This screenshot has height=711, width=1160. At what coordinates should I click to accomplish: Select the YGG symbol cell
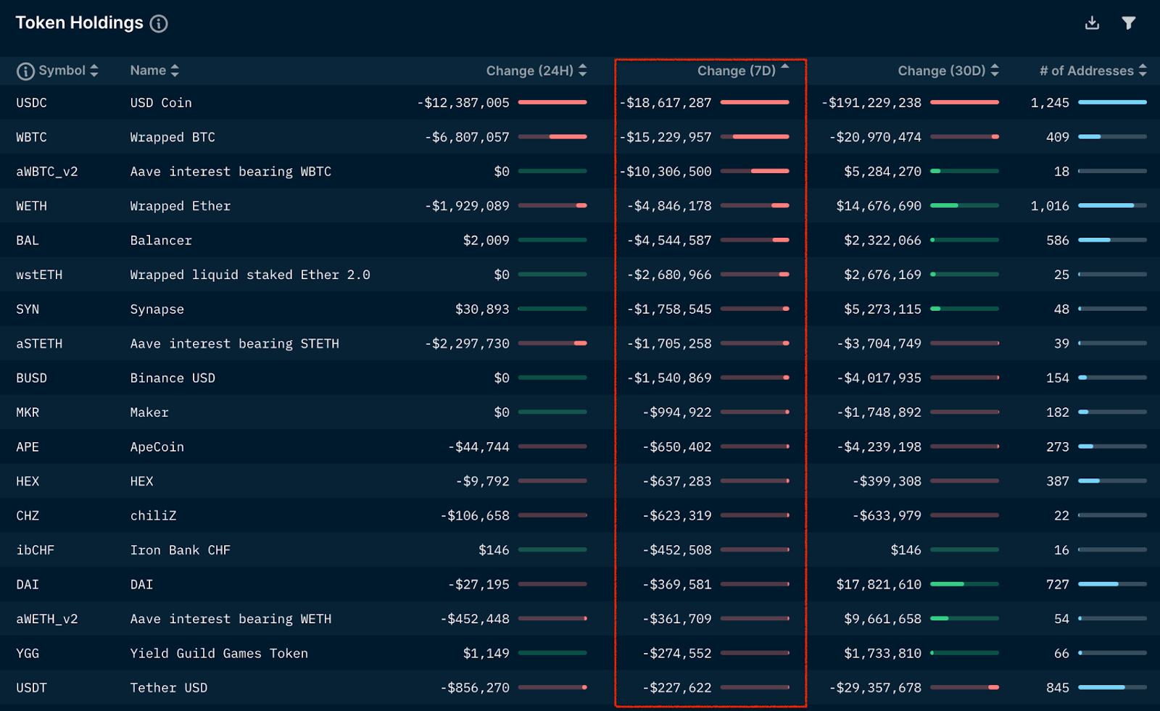(x=28, y=654)
